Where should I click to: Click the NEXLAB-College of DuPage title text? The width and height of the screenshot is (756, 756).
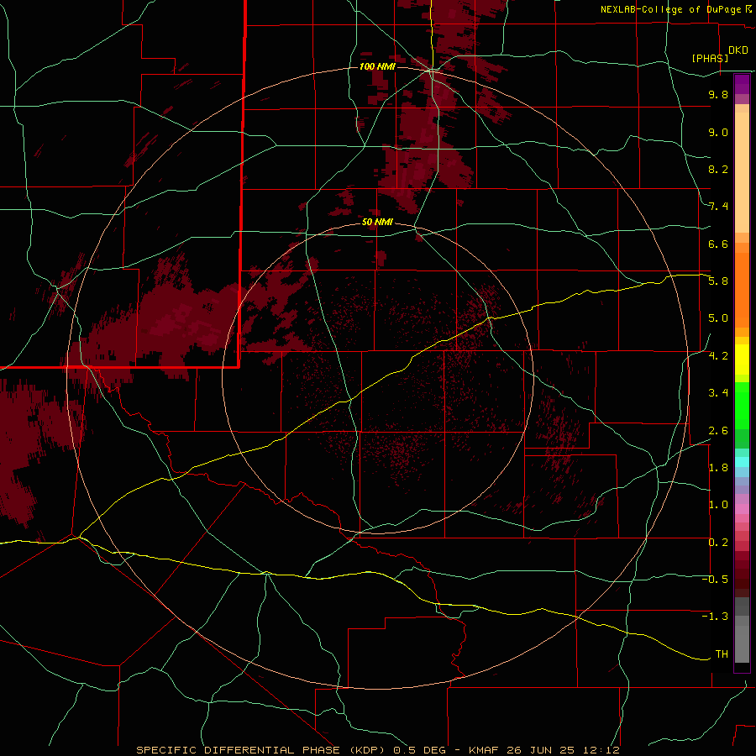tap(673, 9)
